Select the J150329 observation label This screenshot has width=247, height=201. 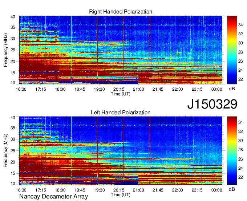coord(212,104)
